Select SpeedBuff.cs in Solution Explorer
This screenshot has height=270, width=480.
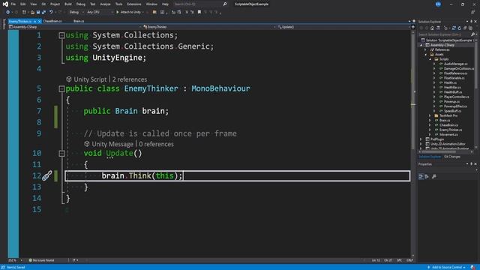[452, 111]
